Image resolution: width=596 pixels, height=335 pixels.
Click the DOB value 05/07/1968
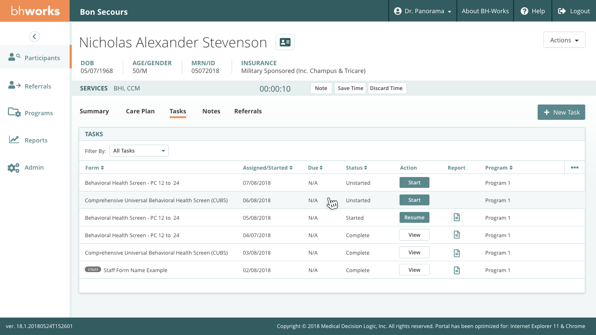click(97, 71)
